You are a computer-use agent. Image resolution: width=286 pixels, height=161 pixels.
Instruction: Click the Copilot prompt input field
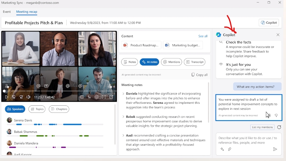[249, 140]
